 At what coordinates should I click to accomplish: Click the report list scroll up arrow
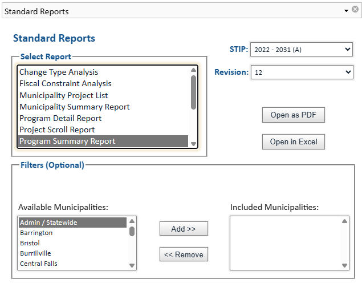193,70
